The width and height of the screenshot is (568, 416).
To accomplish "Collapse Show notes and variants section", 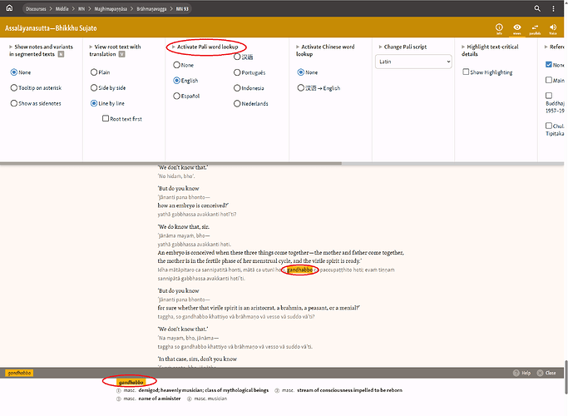I will [x=11, y=47].
